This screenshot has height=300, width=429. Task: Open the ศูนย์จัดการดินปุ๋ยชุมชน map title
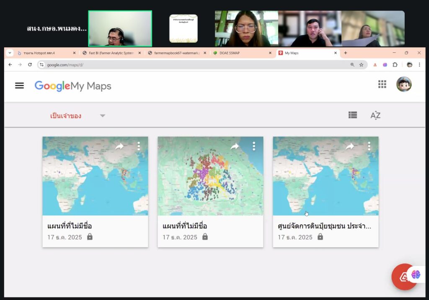pyautogui.click(x=324, y=226)
